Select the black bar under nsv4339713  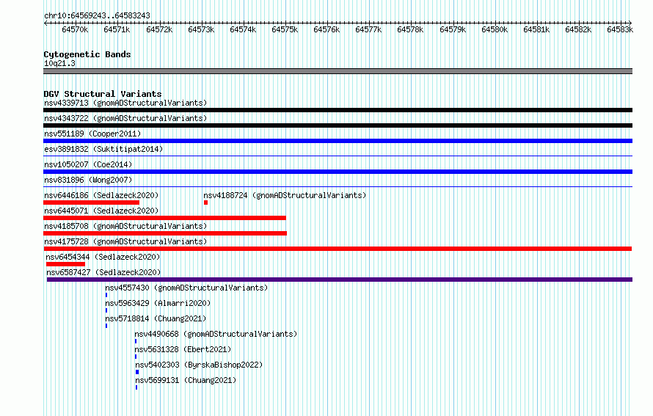(338, 110)
